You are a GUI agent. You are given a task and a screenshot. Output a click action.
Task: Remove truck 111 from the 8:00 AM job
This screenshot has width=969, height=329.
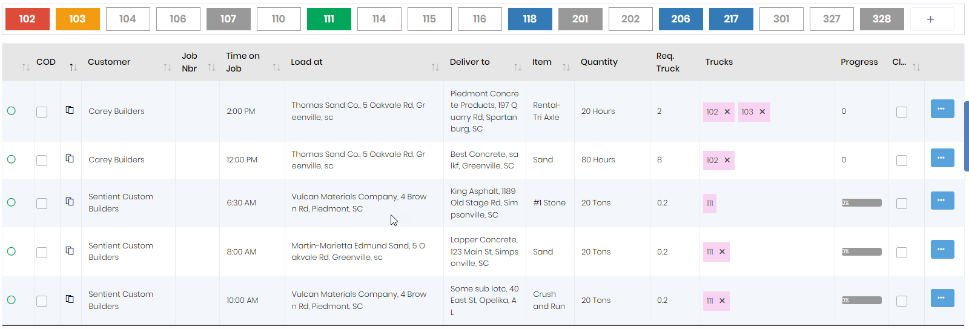click(722, 252)
